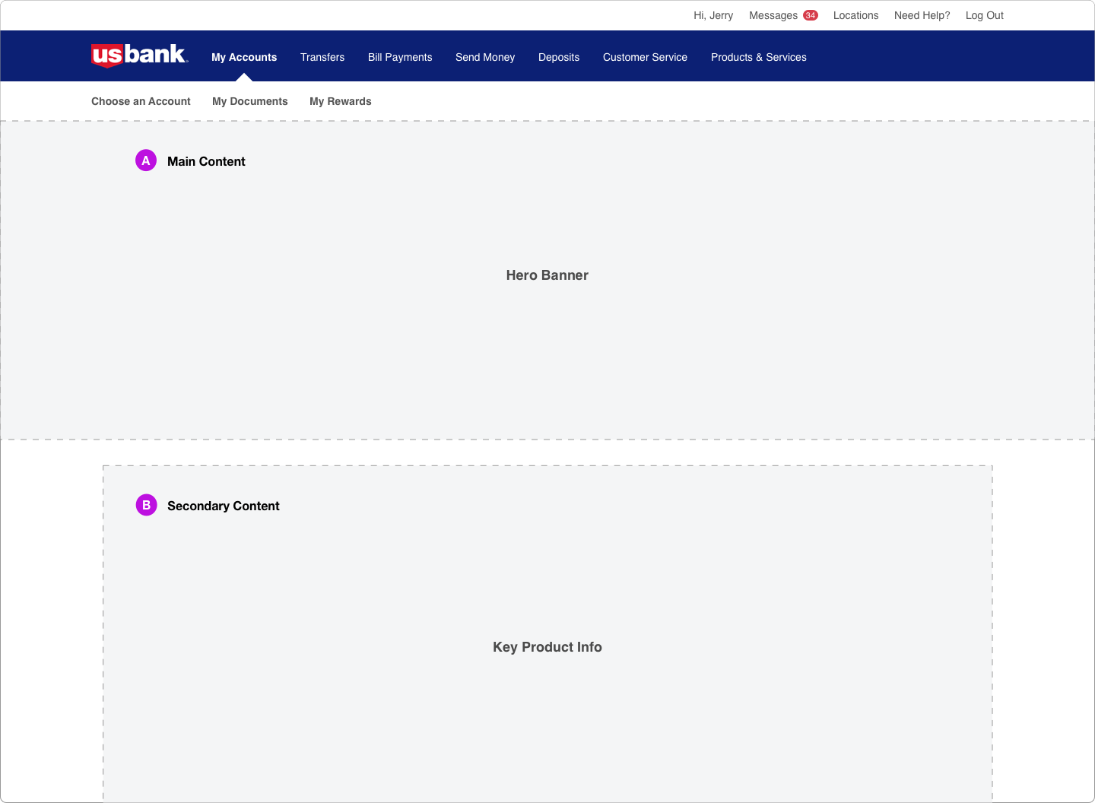This screenshot has width=1095, height=803.
Task: Click the Need Help? link
Action: (x=922, y=15)
